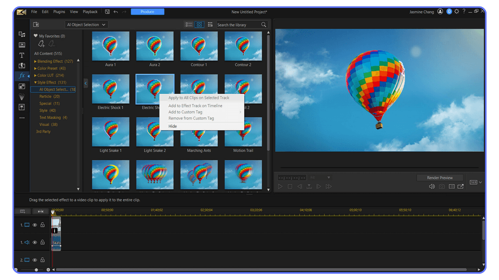Click the snapshot camera icon under preview
Screen dimensions: 499x280
tap(442, 186)
